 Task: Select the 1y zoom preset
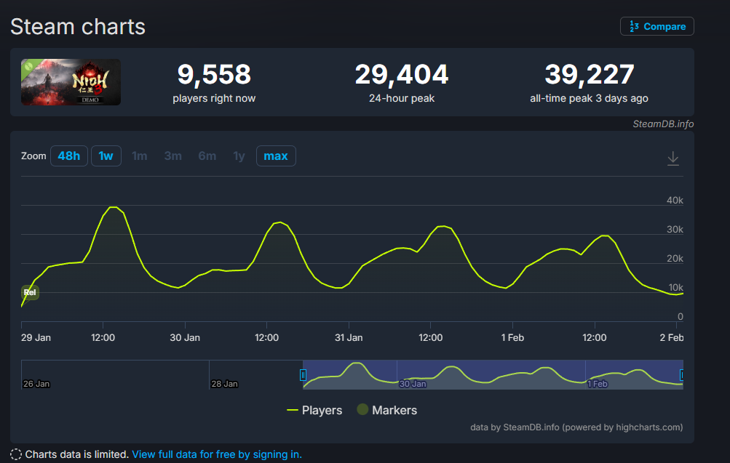click(238, 156)
